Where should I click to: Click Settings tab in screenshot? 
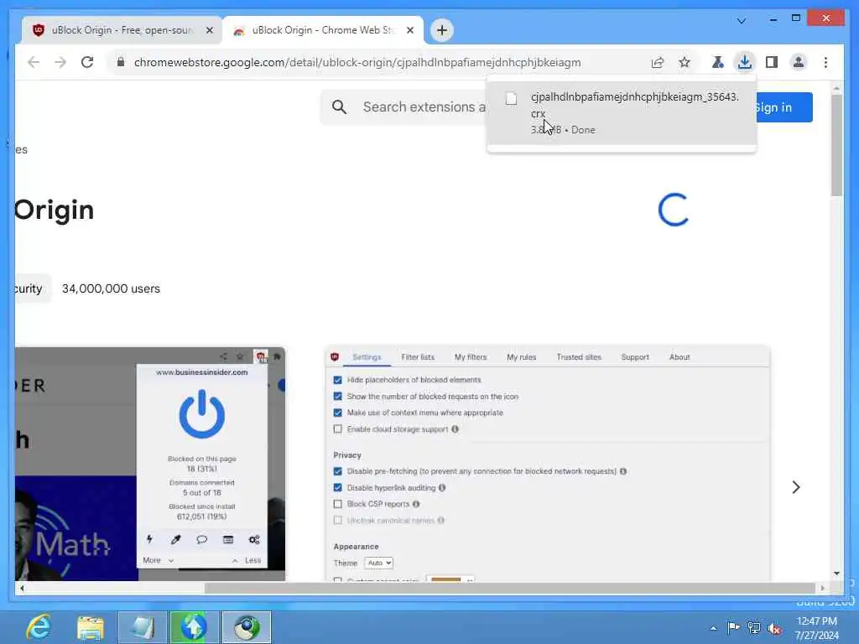click(367, 357)
